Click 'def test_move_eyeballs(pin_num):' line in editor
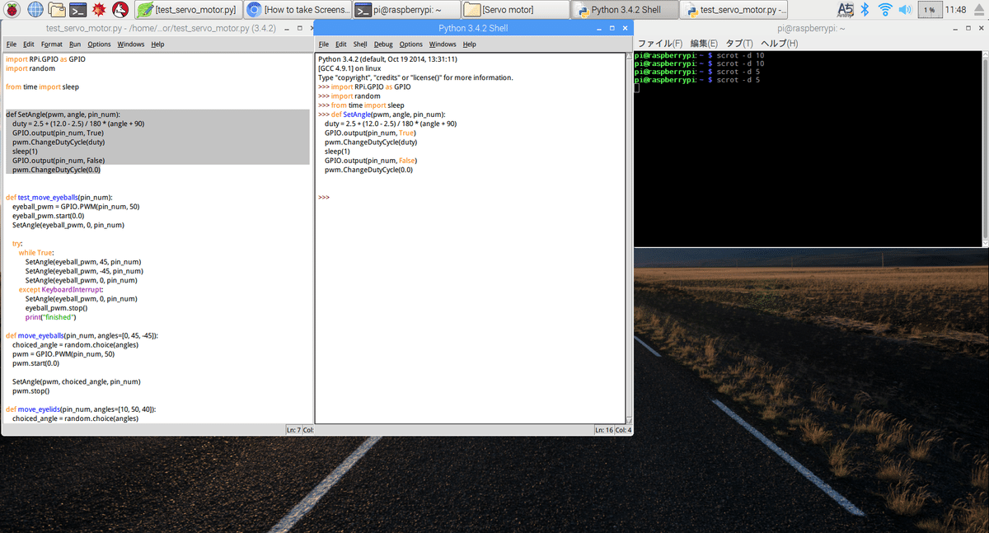This screenshot has width=989, height=533. pos(59,198)
